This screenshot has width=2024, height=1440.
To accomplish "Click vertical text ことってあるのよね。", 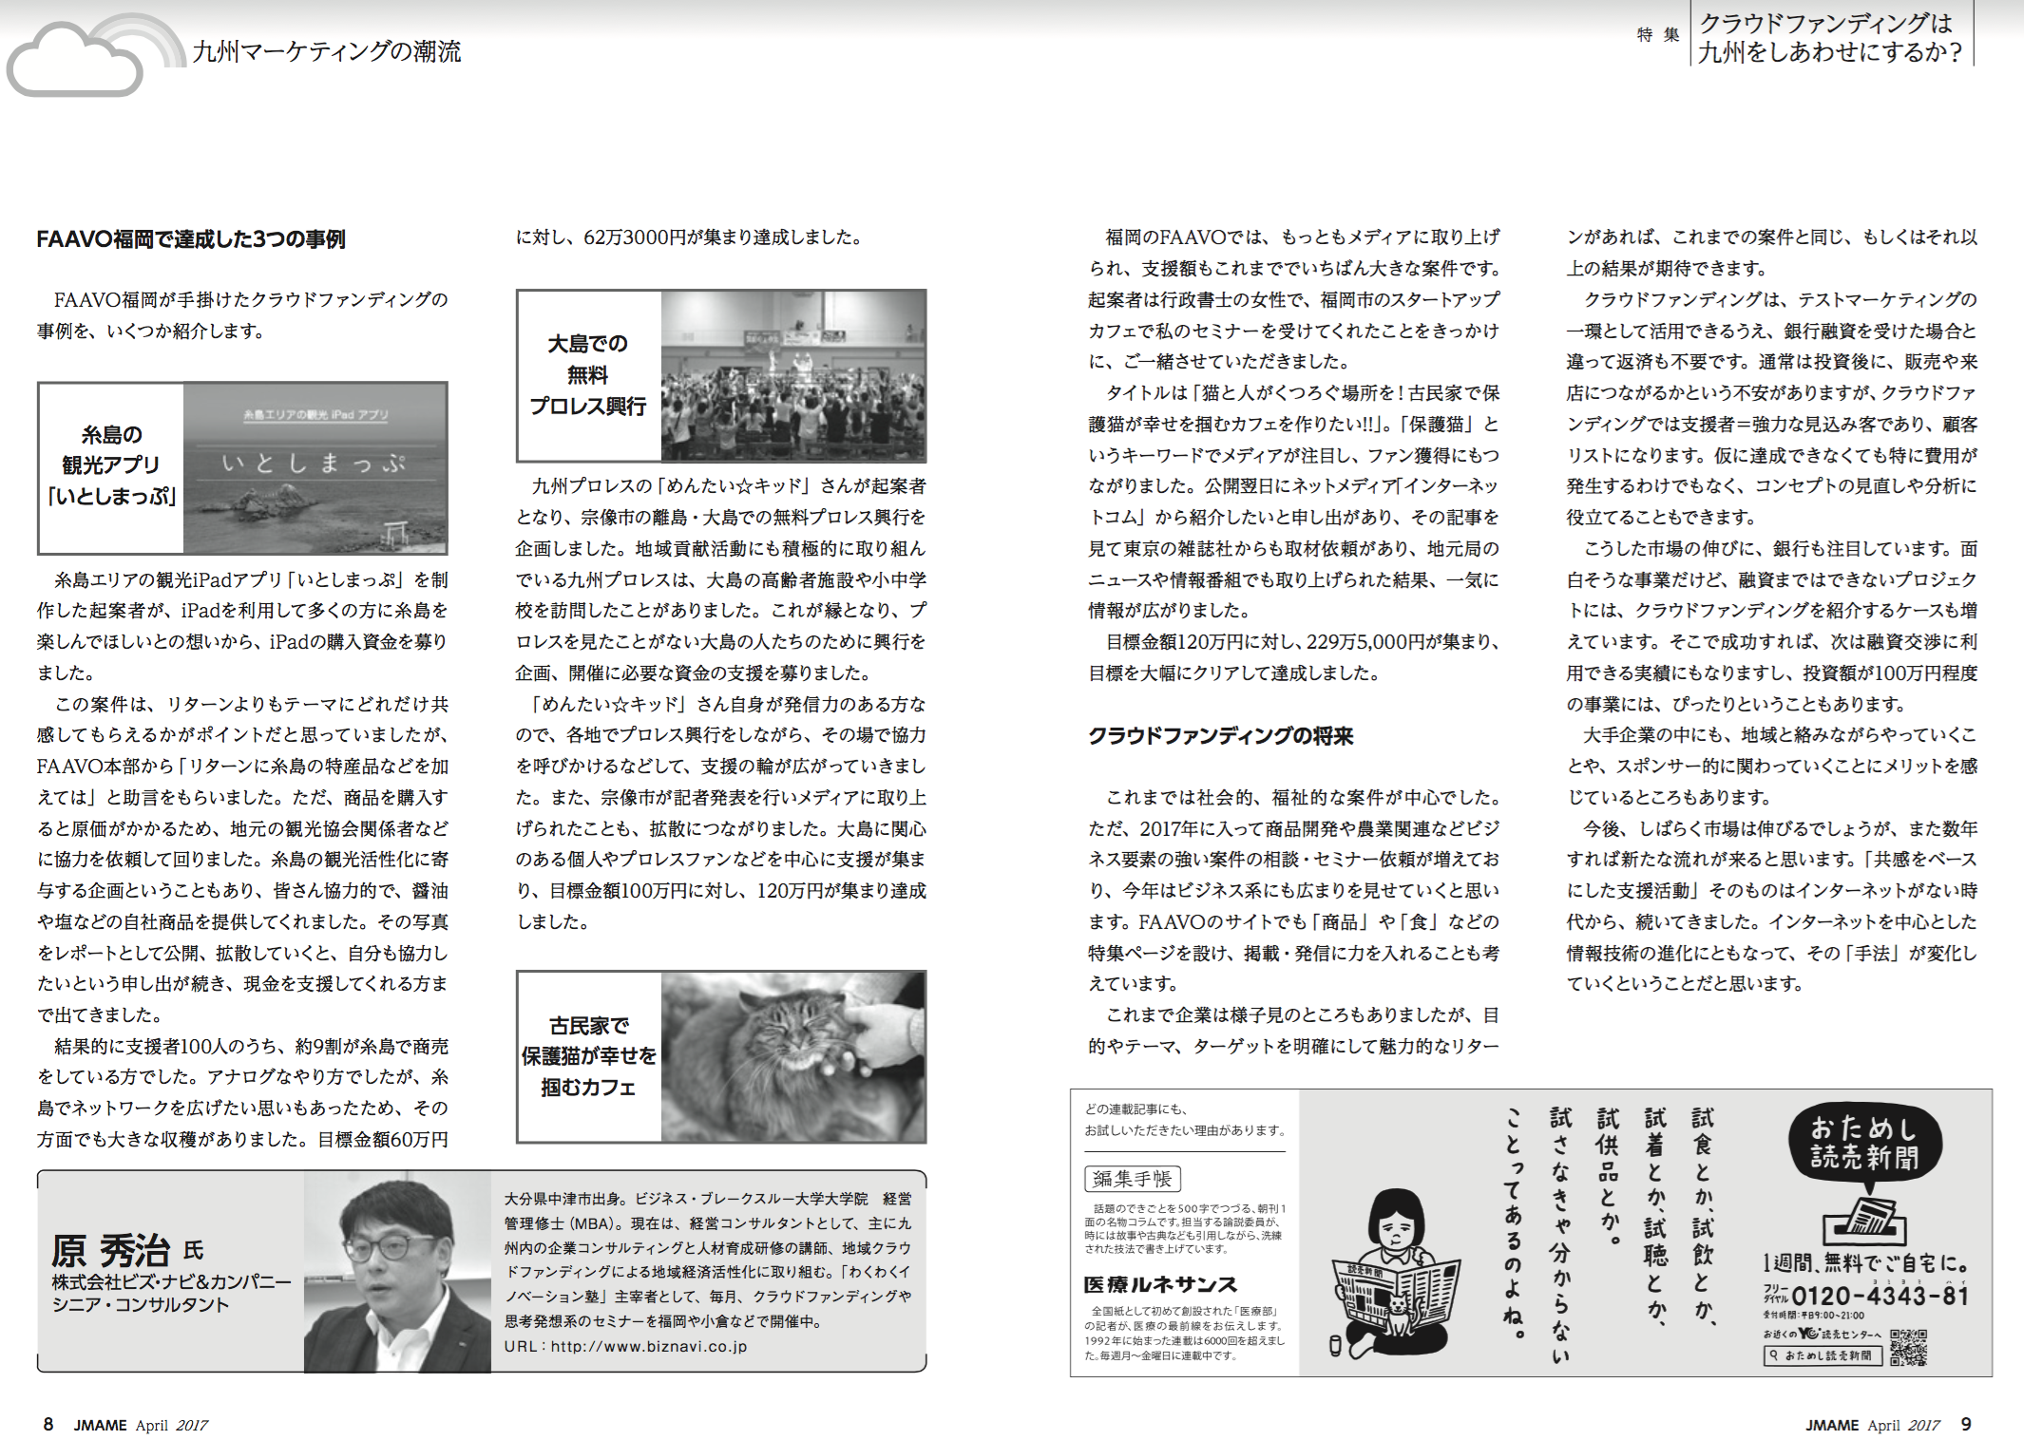I will [1513, 1223].
